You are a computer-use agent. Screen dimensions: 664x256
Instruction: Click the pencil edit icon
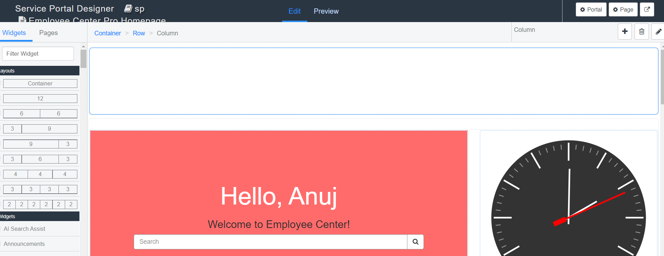tap(658, 32)
